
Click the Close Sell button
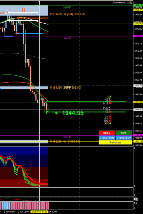coord(107,138)
